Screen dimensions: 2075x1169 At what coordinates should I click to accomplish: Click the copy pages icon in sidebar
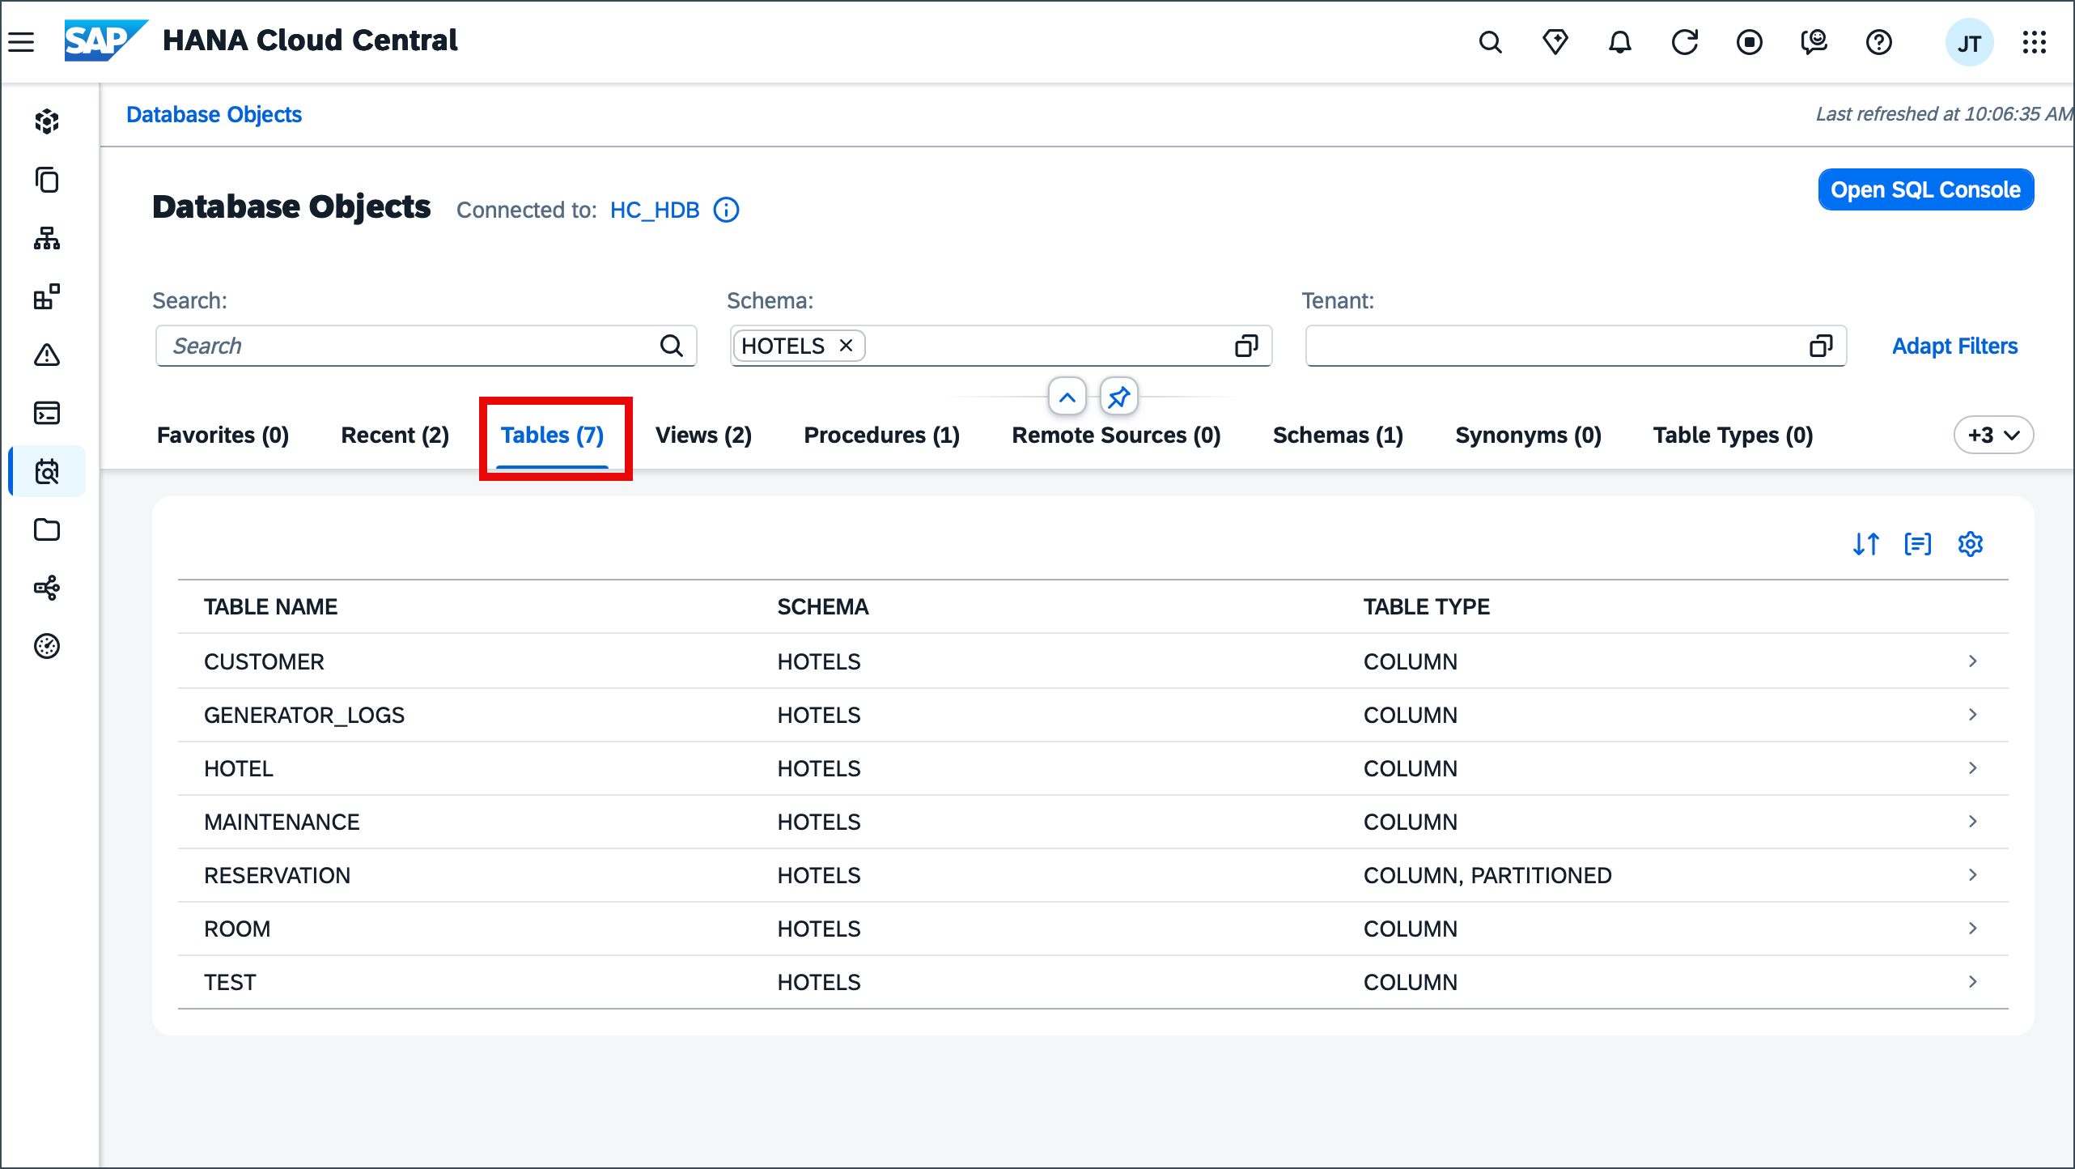(x=47, y=180)
